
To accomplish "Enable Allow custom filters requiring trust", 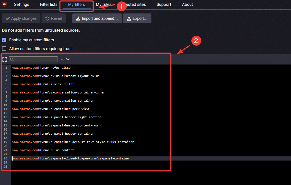I will coord(4,49).
